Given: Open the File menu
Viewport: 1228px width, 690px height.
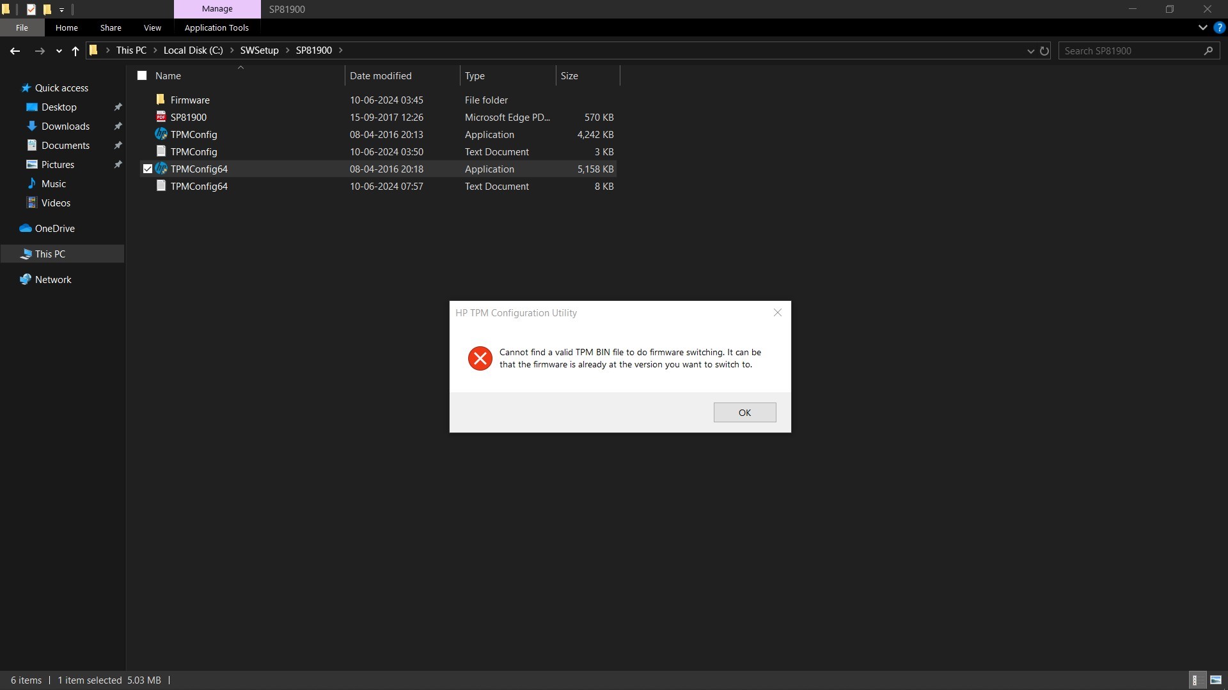Looking at the screenshot, I should coord(22,28).
